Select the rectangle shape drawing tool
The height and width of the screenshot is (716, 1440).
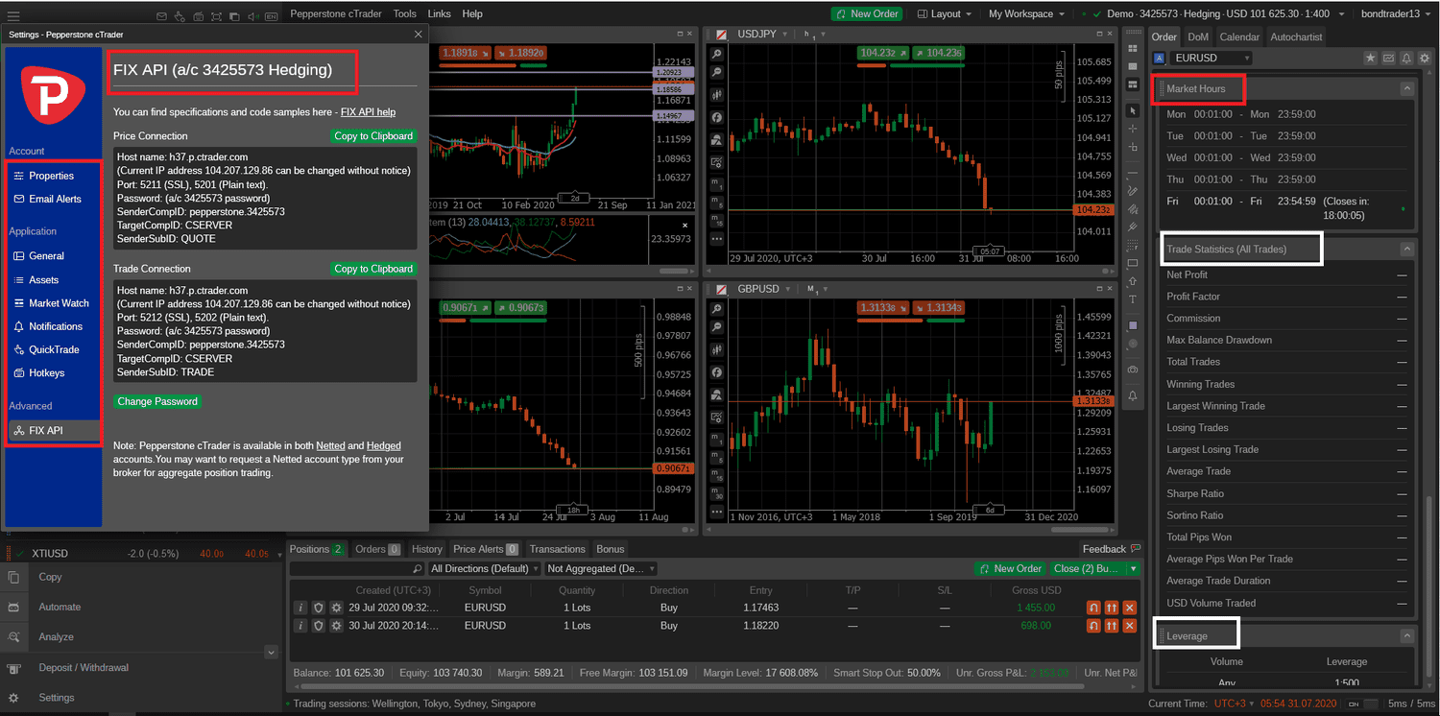(x=1133, y=263)
